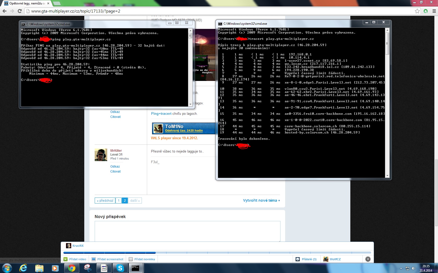Open the volume speaker tray icon
Screen dimensions: 438x273
click(x=413, y=268)
